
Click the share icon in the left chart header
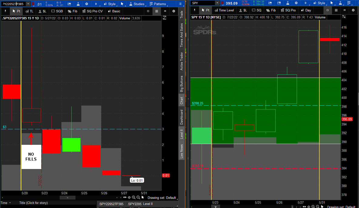(69, 4)
